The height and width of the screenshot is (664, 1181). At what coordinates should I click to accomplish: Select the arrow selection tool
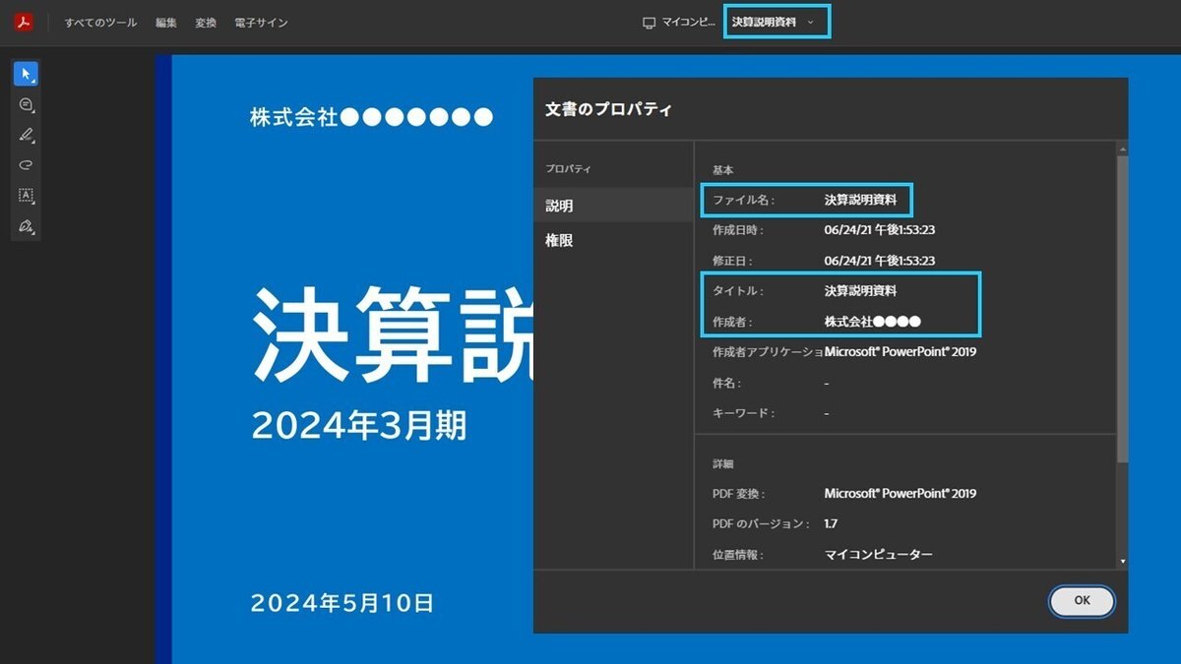click(x=27, y=74)
